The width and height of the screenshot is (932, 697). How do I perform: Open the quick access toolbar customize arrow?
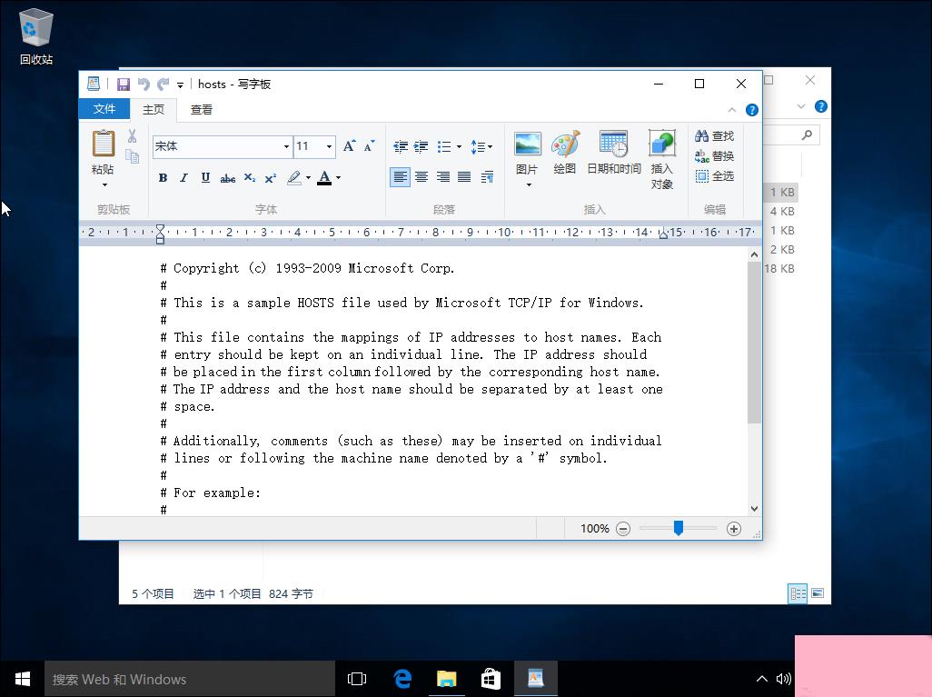tap(180, 85)
